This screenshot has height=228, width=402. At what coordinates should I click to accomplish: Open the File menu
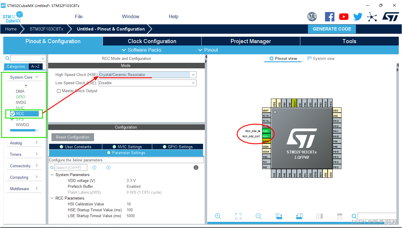79,16
